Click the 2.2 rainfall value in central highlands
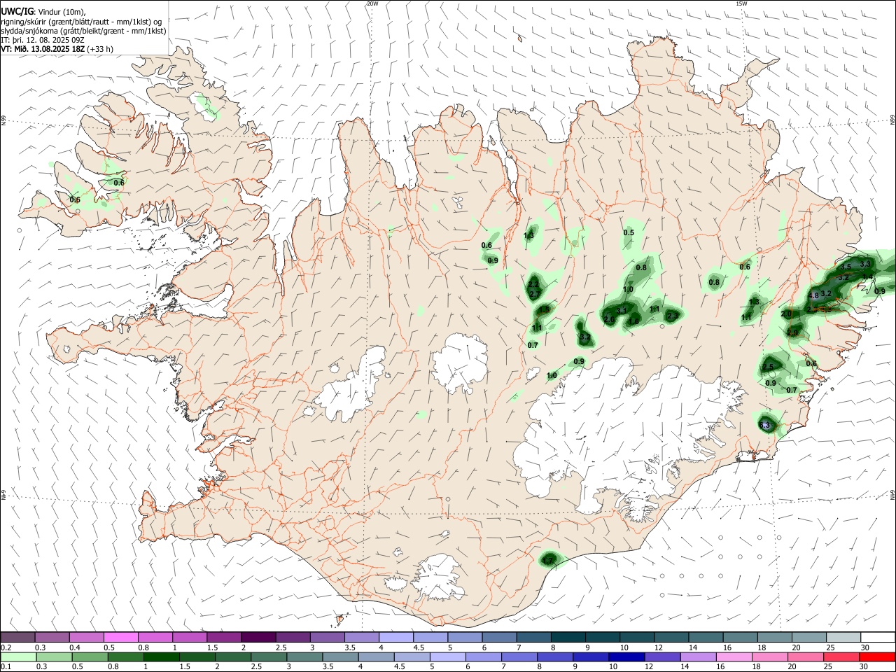The width and height of the screenshot is (896, 672). pos(533,283)
